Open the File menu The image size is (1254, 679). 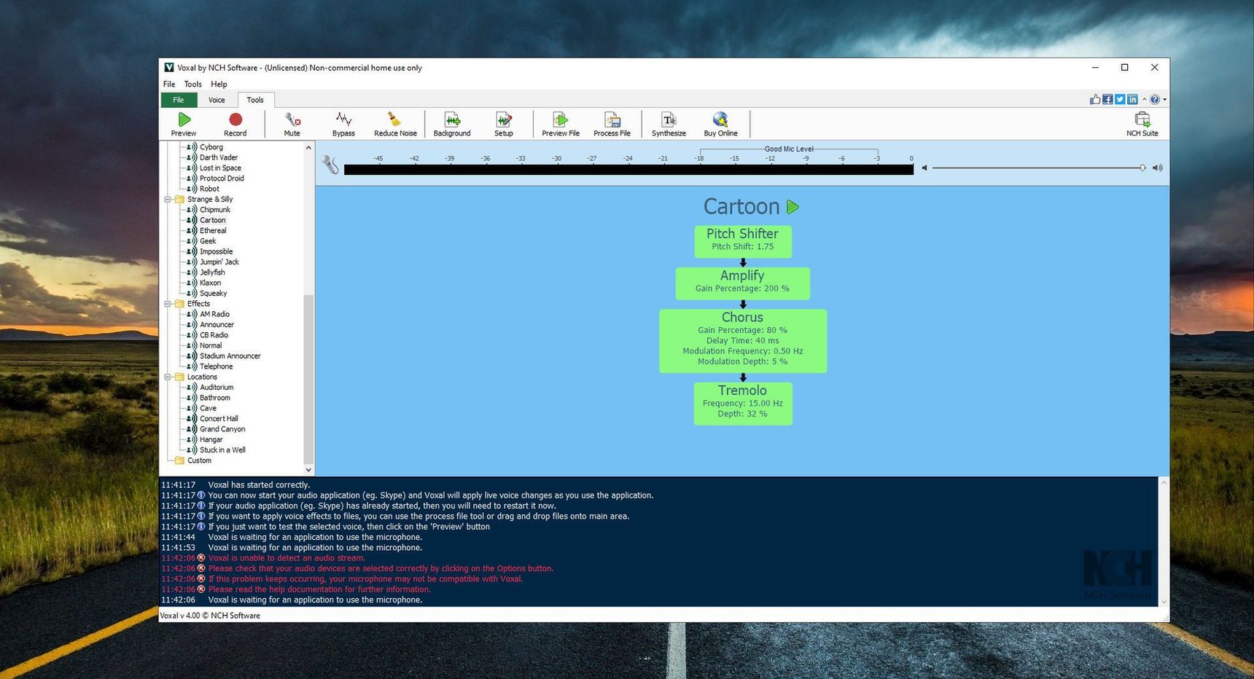[169, 84]
